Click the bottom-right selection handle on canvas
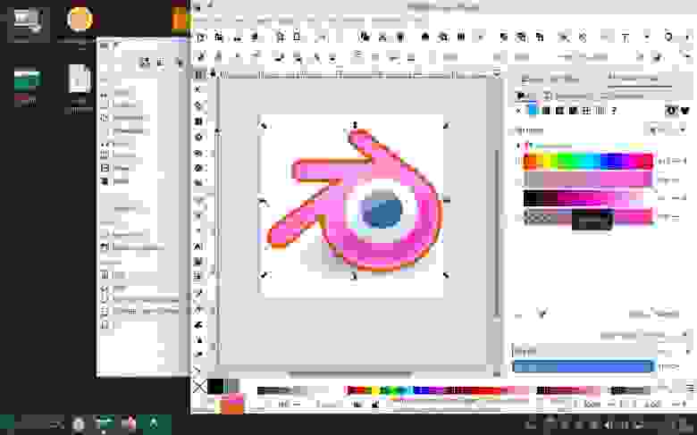The height and width of the screenshot is (435, 697). (446, 275)
